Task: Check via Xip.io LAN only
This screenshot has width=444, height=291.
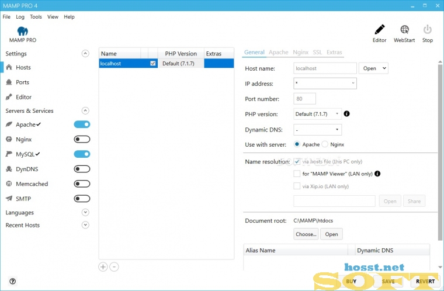Action: [297, 186]
